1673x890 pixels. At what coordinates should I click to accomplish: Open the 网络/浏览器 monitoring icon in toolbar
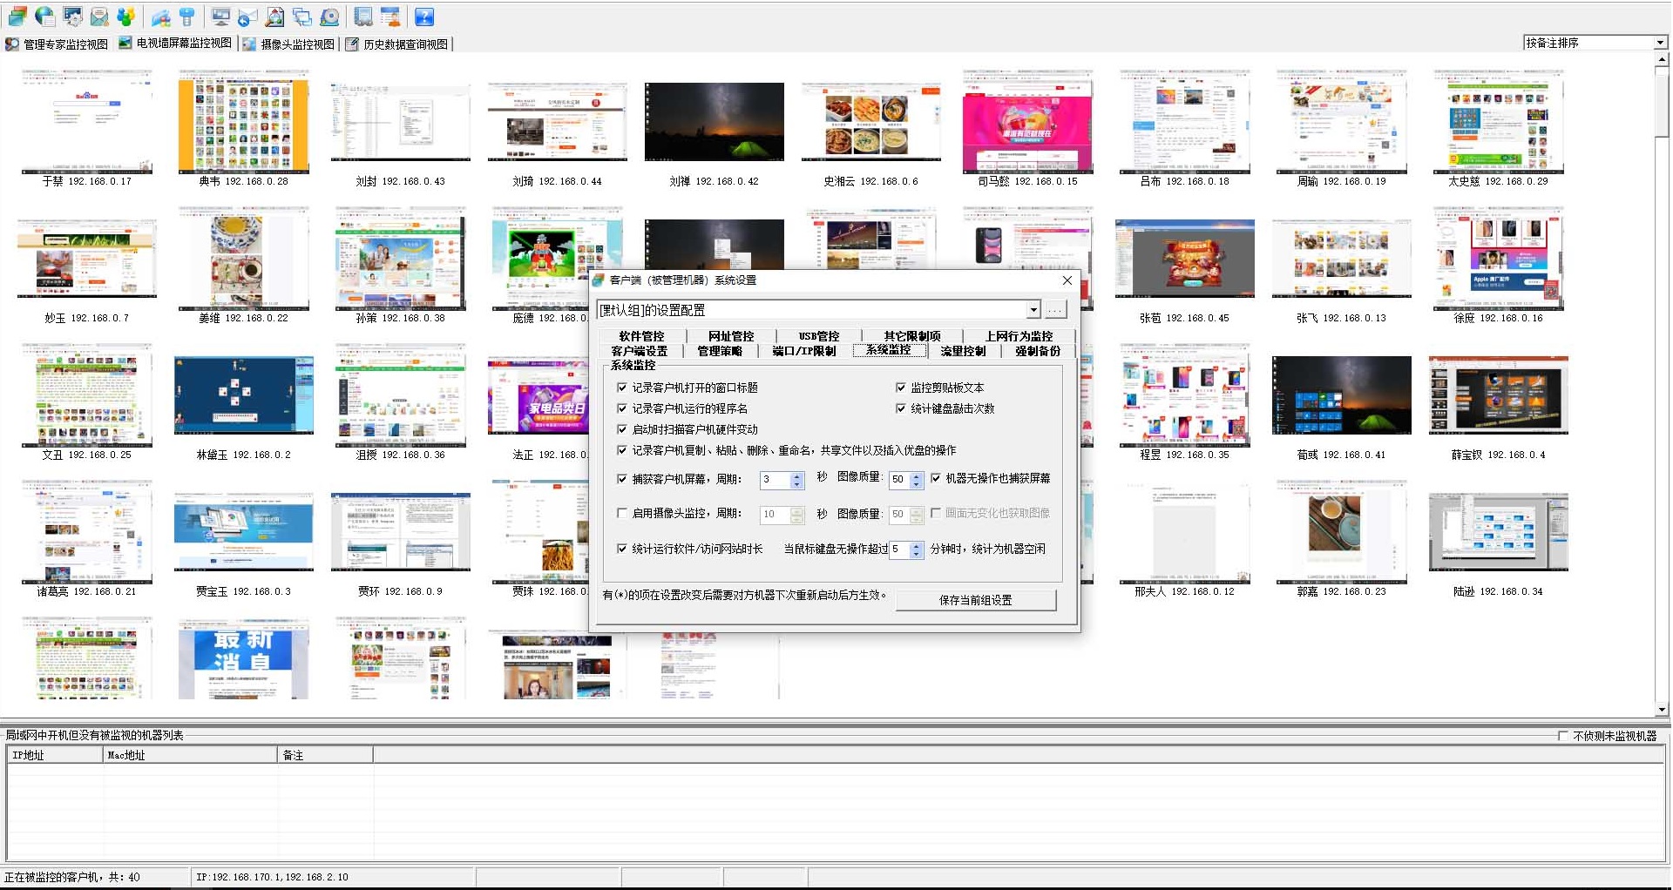44,17
